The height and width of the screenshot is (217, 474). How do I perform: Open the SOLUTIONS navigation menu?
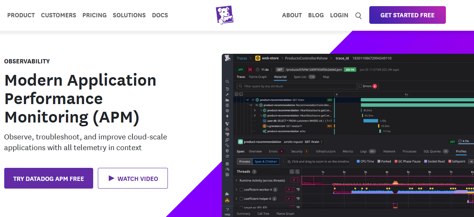[x=129, y=15]
